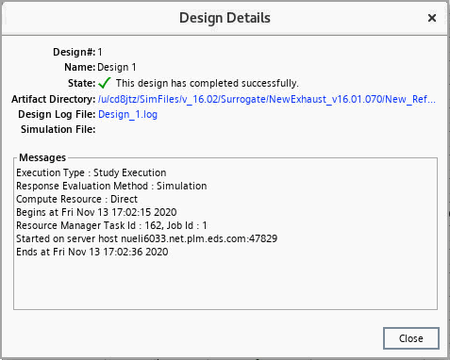
Task: Click the Simulation File label
Action: click(x=58, y=129)
